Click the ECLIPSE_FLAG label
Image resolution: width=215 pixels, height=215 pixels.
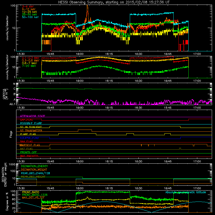tap(29, 138)
